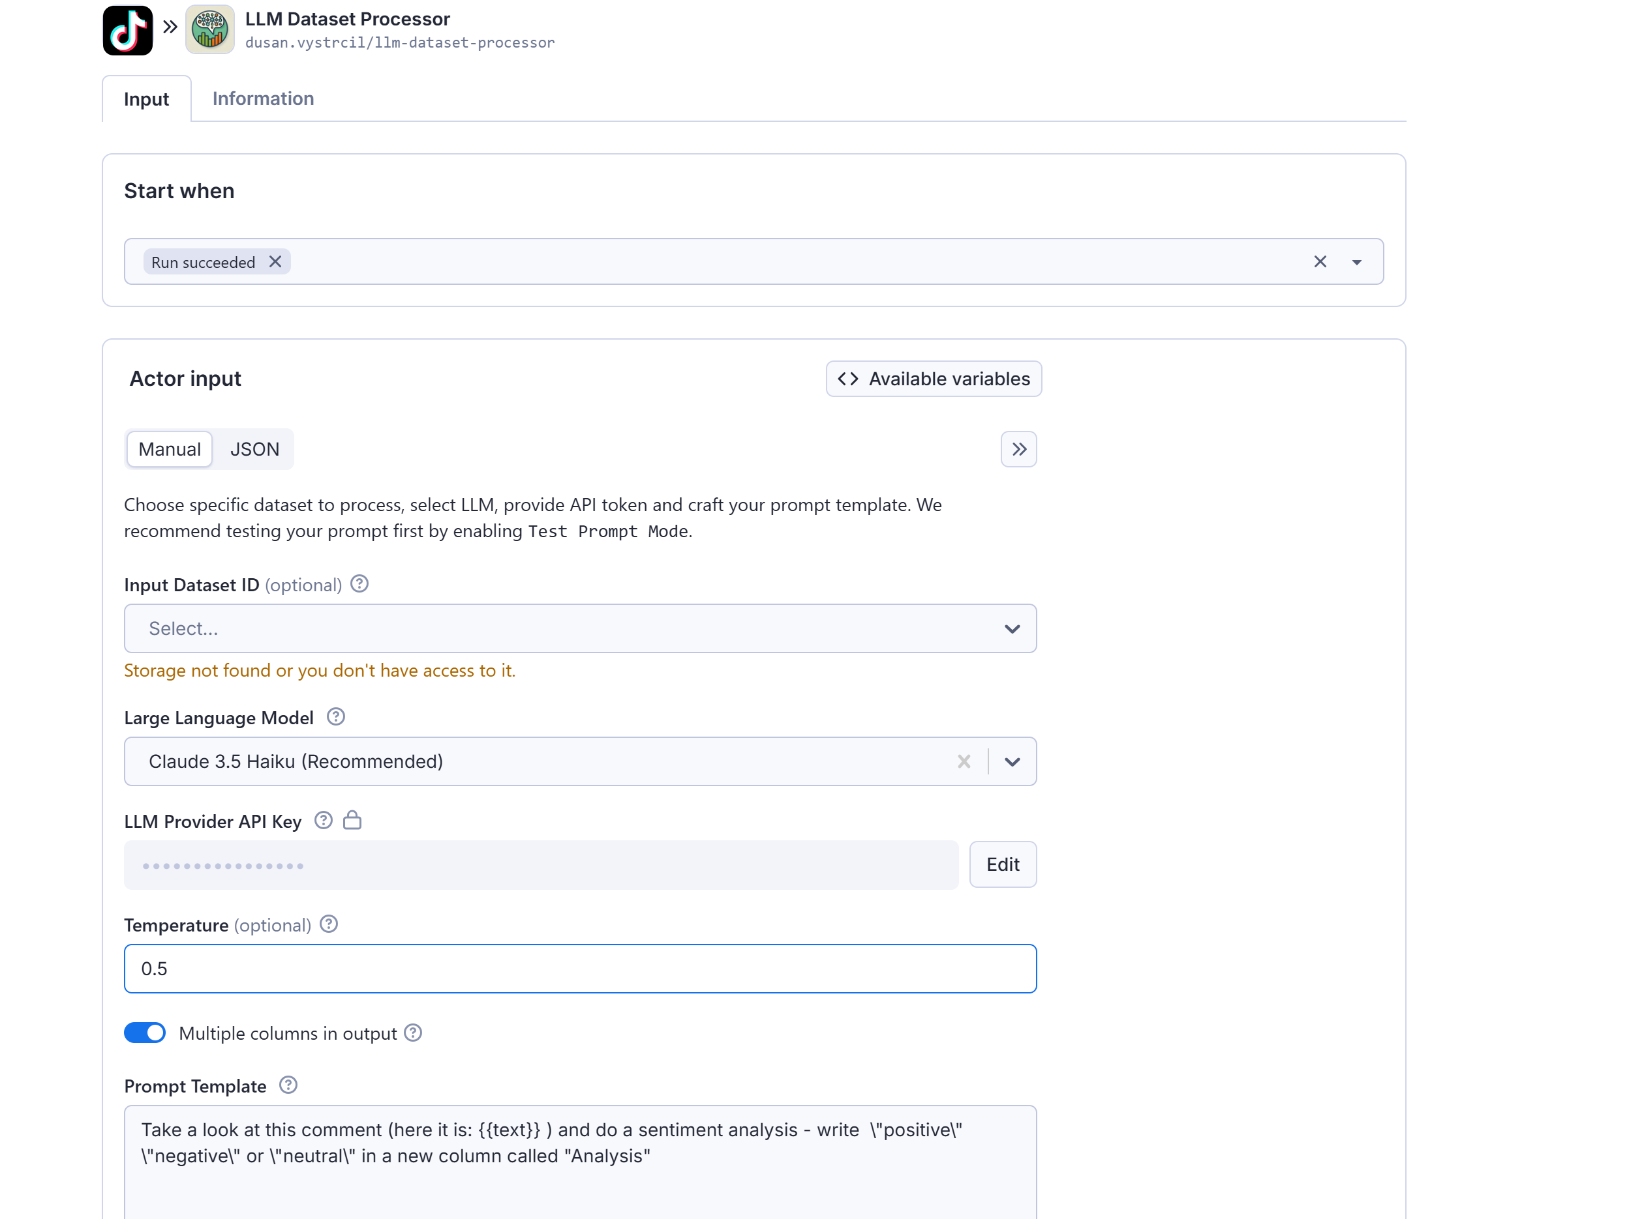Click the Available variables button
This screenshot has height=1219, width=1644.
click(934, 379)
